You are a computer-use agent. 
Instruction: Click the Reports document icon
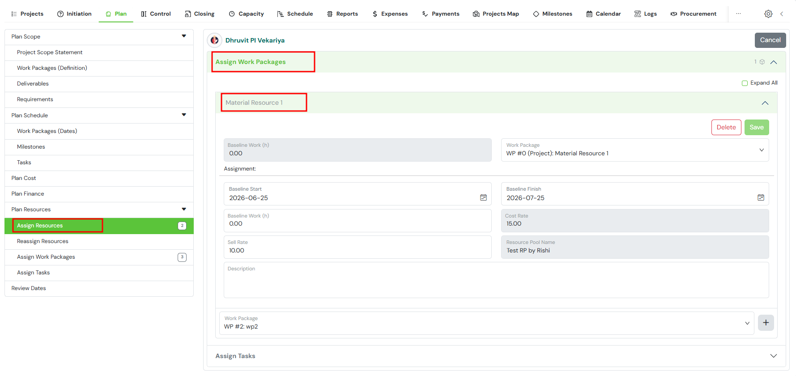330,14
